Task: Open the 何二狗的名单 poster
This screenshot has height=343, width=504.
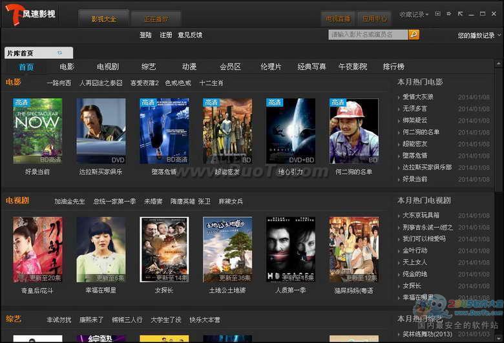Action: [354, 131]
